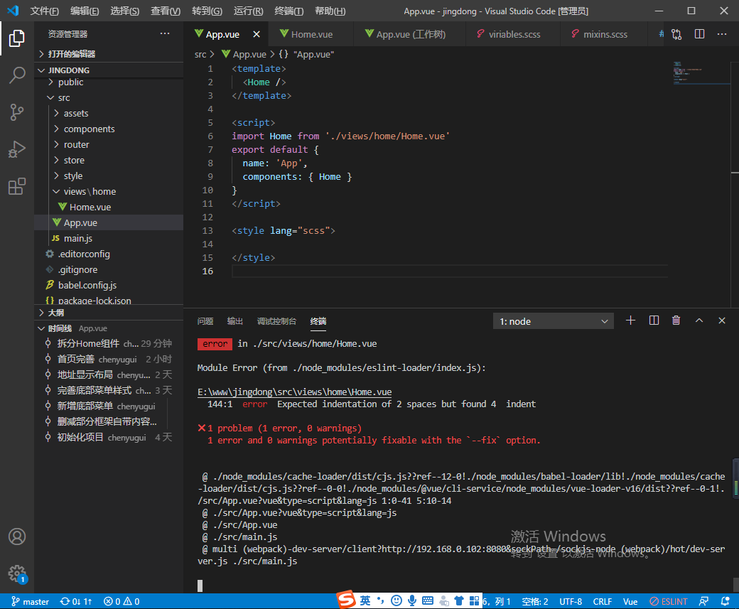Switch to the 输出 output panel tab
This screenshot has width=739, height=609.
coord(234,321)
